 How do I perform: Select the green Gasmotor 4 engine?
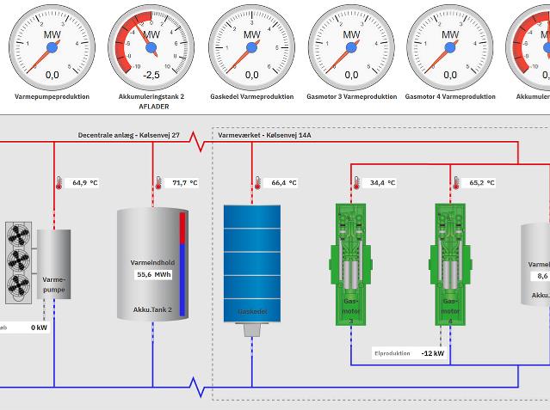click(451, 265)
